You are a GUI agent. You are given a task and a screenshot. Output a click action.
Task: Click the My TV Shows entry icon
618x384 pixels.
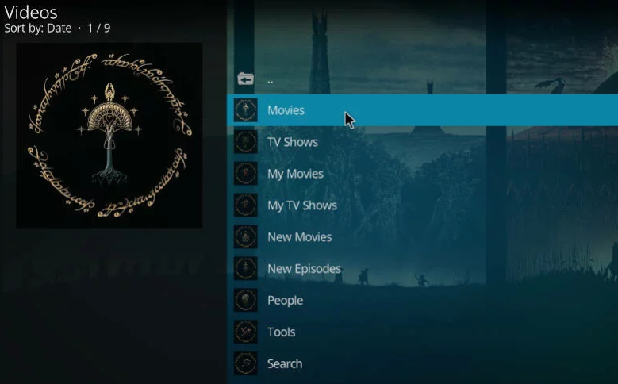246,205
